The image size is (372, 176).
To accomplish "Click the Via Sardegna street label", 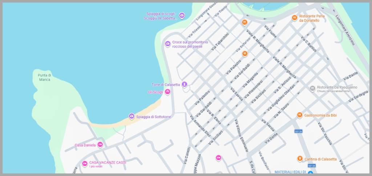I will [x=358, y=97].
